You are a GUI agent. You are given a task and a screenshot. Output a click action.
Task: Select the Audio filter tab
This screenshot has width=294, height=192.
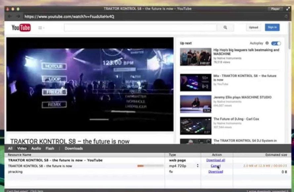click(x=36, y=148)
